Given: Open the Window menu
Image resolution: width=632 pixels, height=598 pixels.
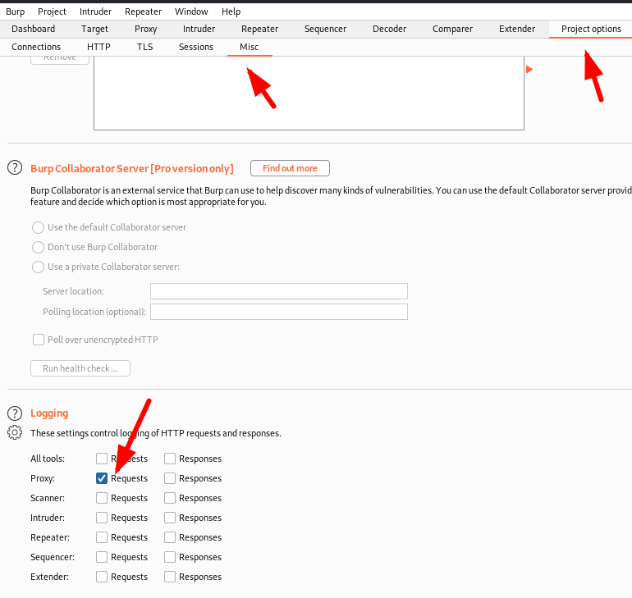Looking at the screenshot, I should (191, 11).
